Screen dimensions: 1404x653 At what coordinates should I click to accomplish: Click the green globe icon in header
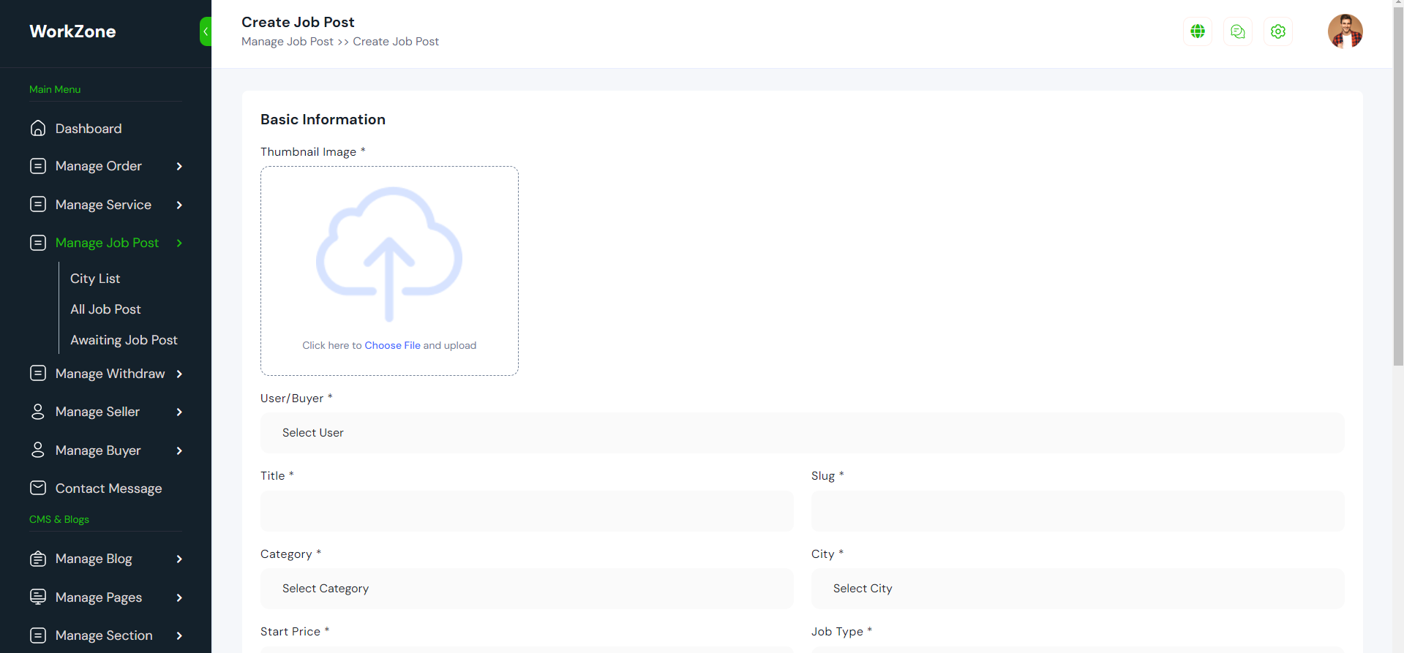point(1197,31)
